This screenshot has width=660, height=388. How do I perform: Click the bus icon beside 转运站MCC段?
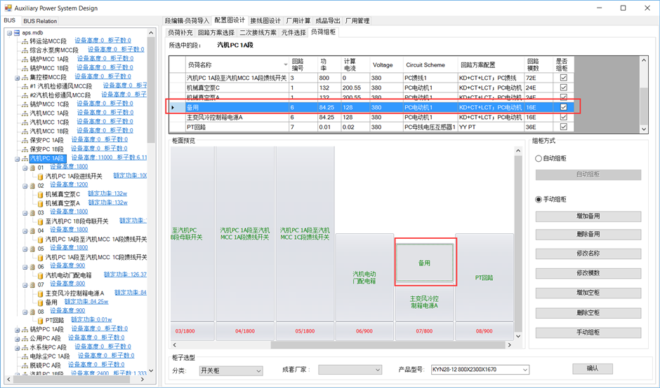(25, 41)
